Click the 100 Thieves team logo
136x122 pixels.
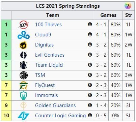click(24, 25)
